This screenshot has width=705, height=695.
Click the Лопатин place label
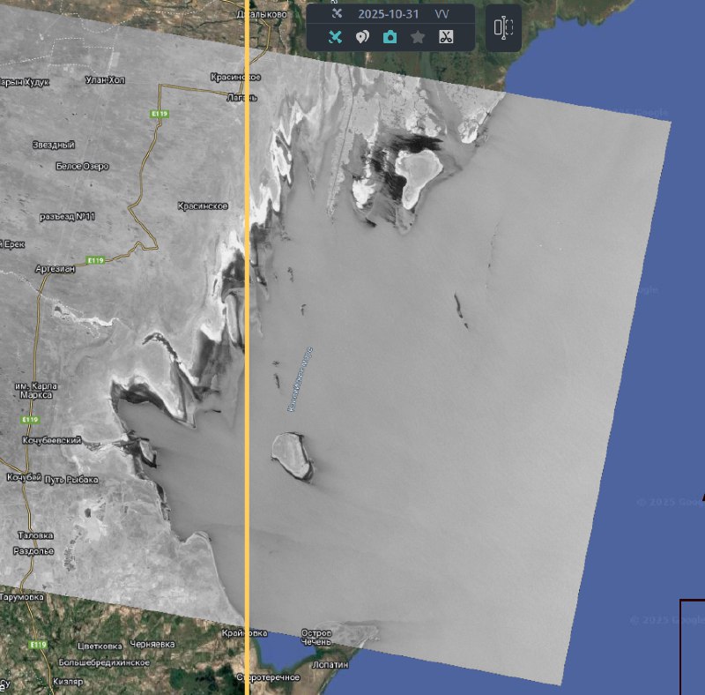tap(330, 664)
